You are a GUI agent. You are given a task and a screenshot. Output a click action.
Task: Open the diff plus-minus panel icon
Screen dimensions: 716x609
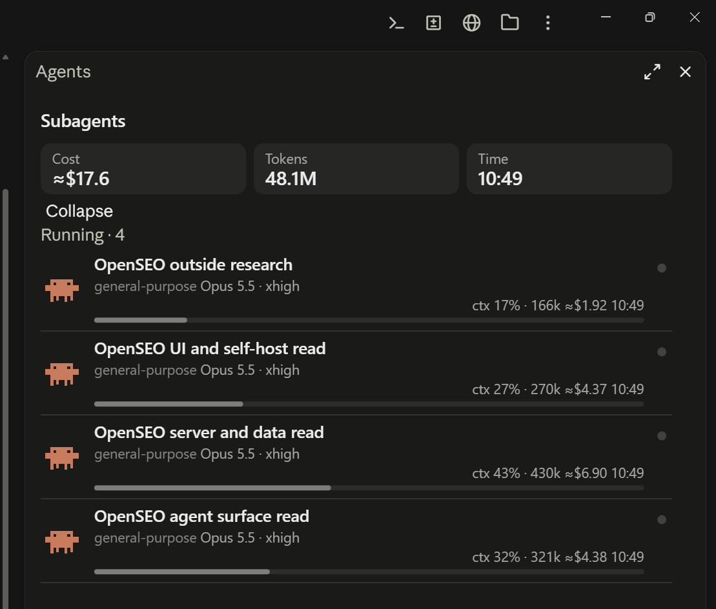coord(433,23)
